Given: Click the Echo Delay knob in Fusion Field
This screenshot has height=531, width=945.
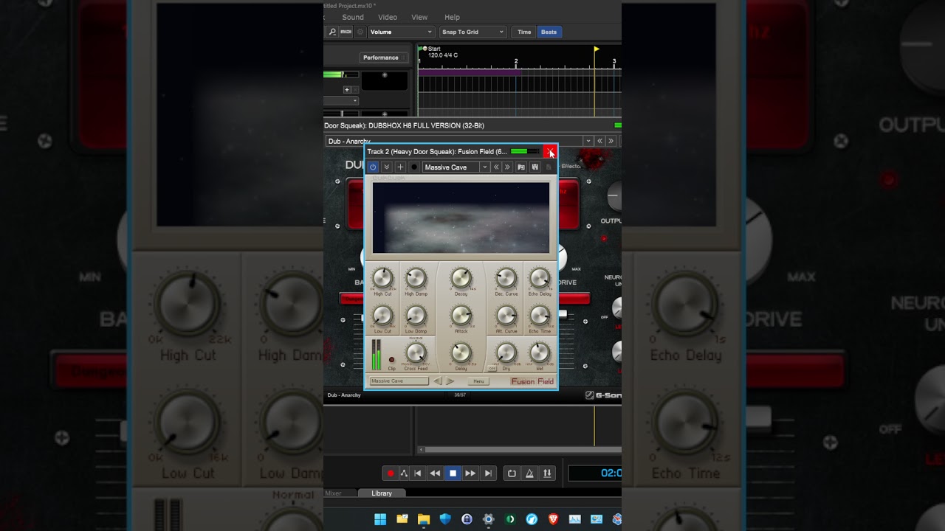Looking at the screenshot, I should pyautogui.click(x=540, y=278).
